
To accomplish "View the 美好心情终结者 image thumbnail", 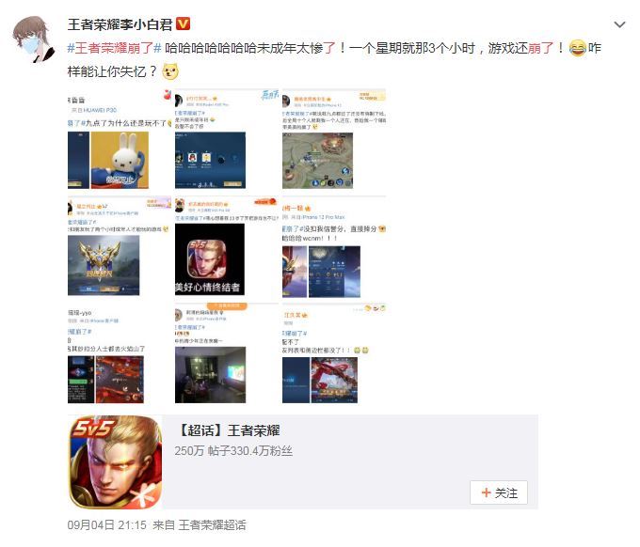I will (x=227, y=246).
